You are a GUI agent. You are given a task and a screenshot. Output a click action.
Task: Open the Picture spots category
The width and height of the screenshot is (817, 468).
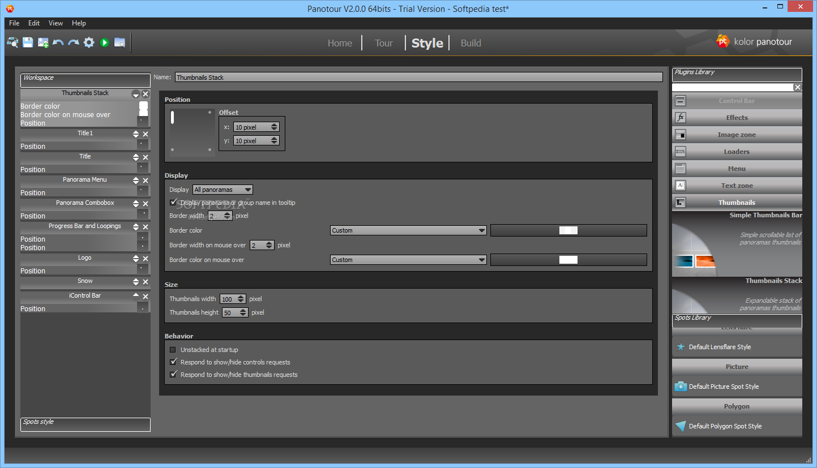coord(737,367)
